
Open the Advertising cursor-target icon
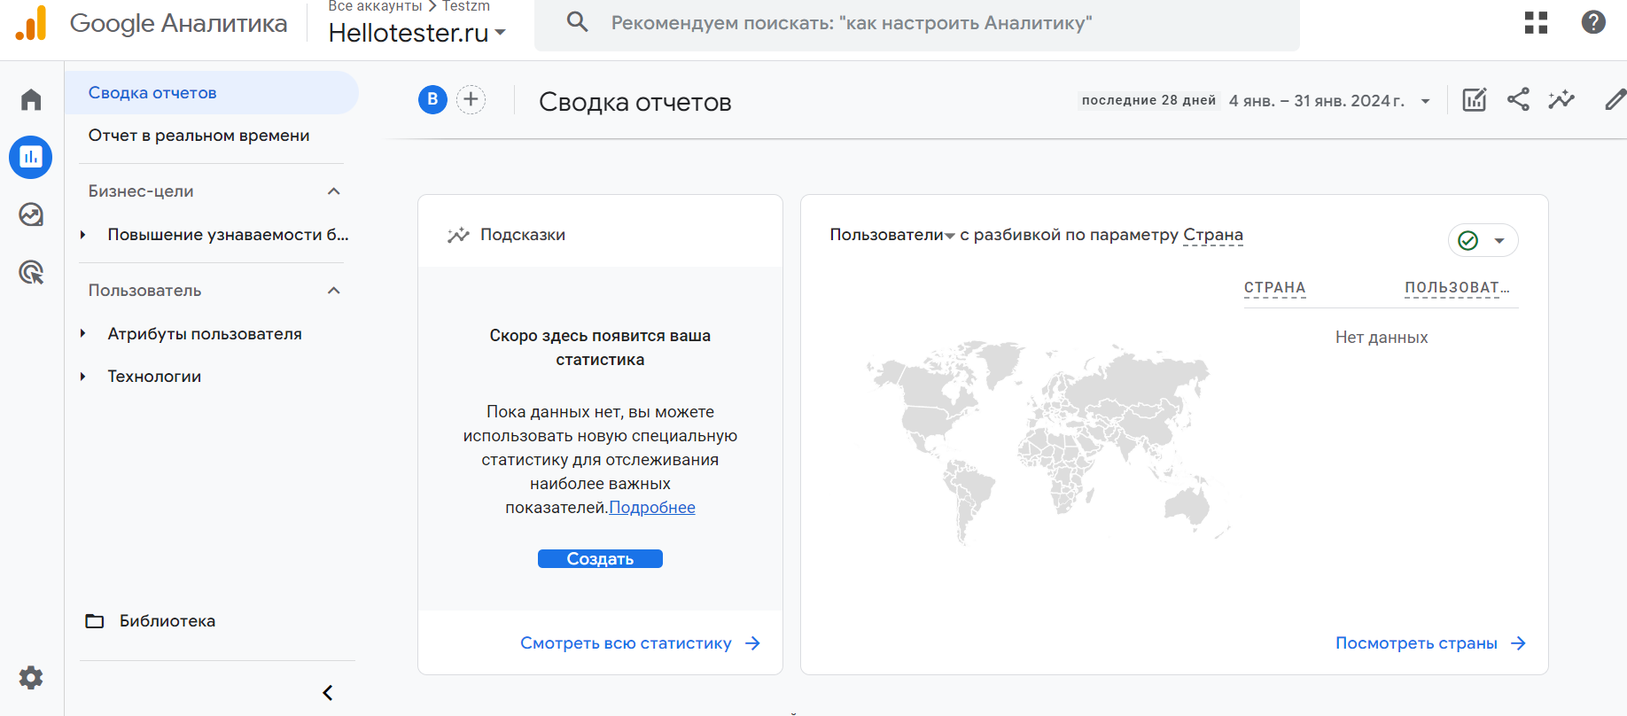pos(31,272)
